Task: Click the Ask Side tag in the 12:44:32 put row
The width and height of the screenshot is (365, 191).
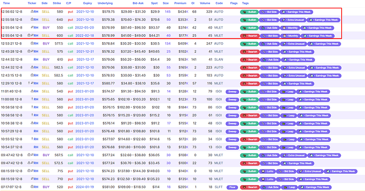Action: pyautogui.click(x=270, y=60)
